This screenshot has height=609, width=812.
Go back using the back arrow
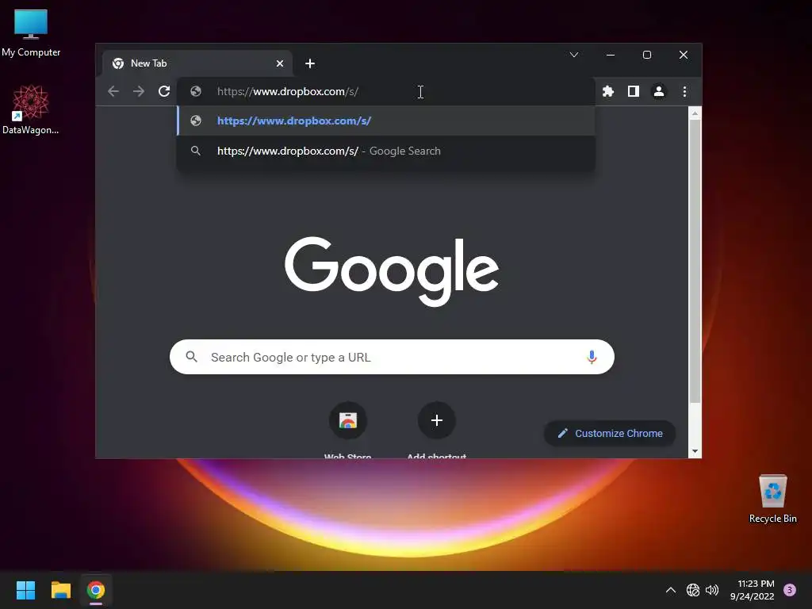click(113, 92)
